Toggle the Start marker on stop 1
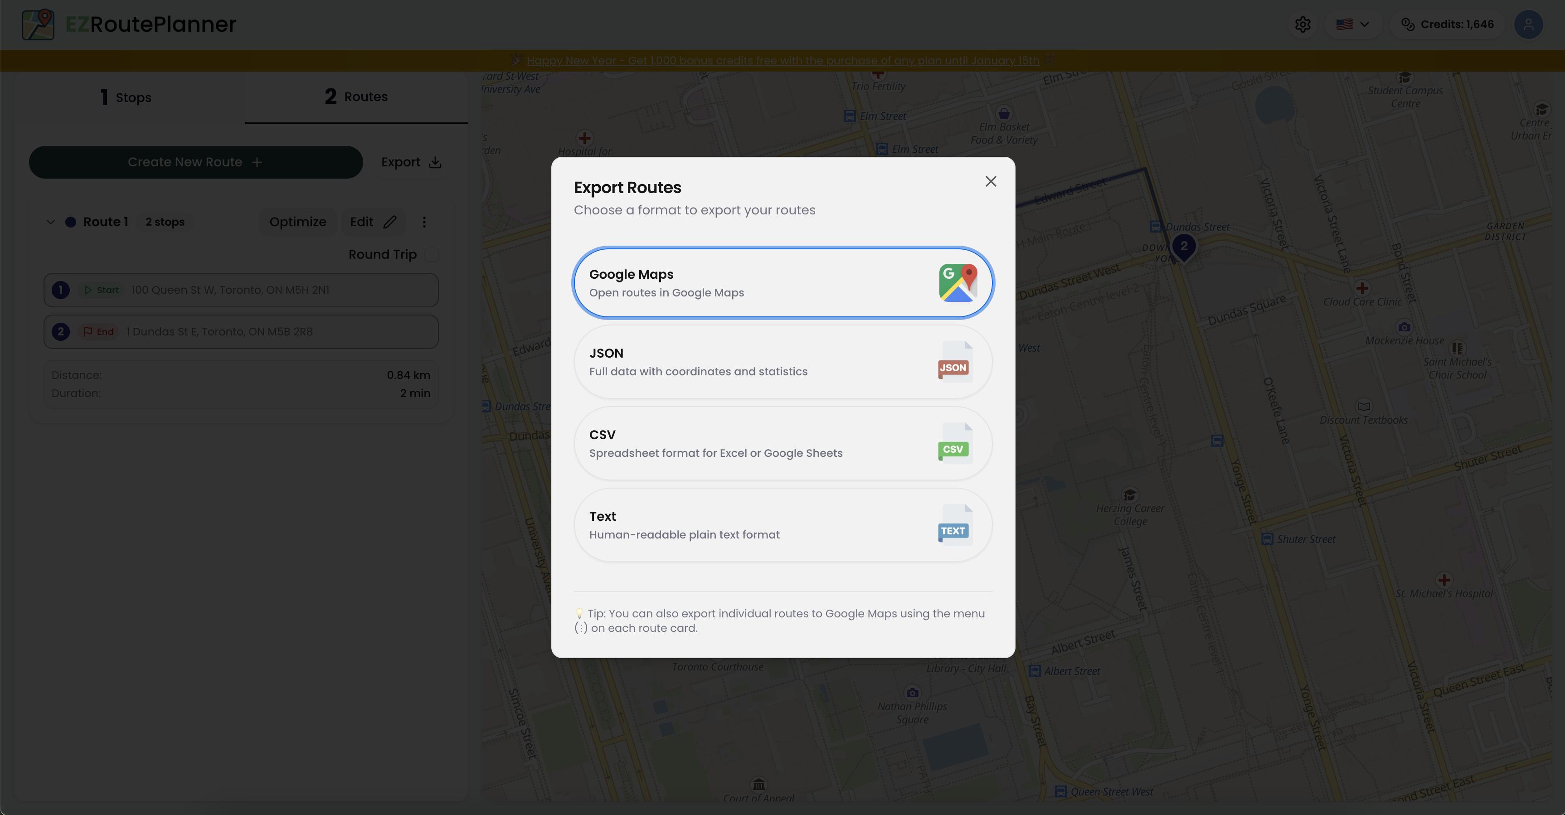 coord(101,290)
